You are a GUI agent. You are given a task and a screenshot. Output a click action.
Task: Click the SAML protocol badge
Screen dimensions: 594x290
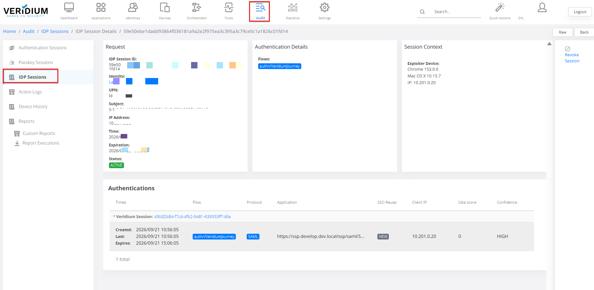253,237
